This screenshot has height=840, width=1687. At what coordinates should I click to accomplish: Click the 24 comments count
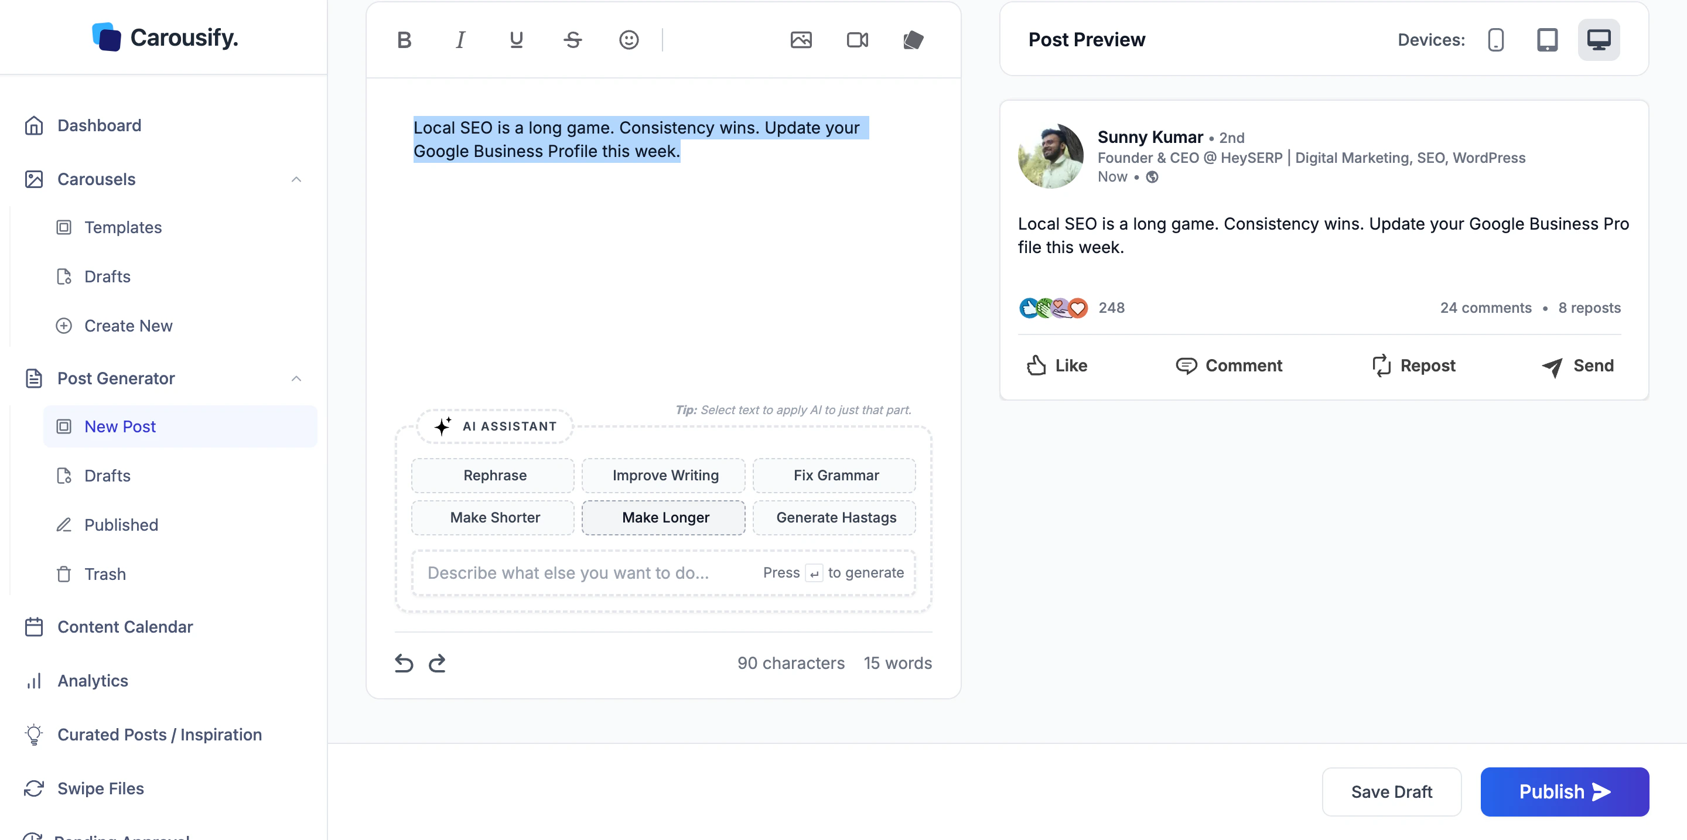point(1485,308)
